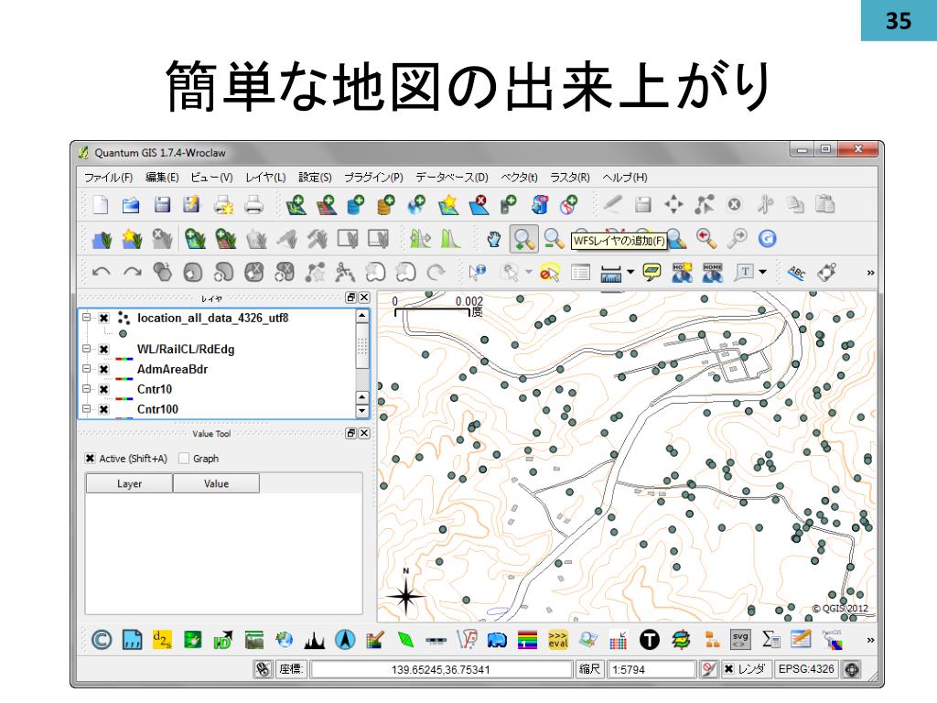This screenshot has height=703, width=937.
Task: Click the North Arrow plugin icon
Action: point(345,640)
